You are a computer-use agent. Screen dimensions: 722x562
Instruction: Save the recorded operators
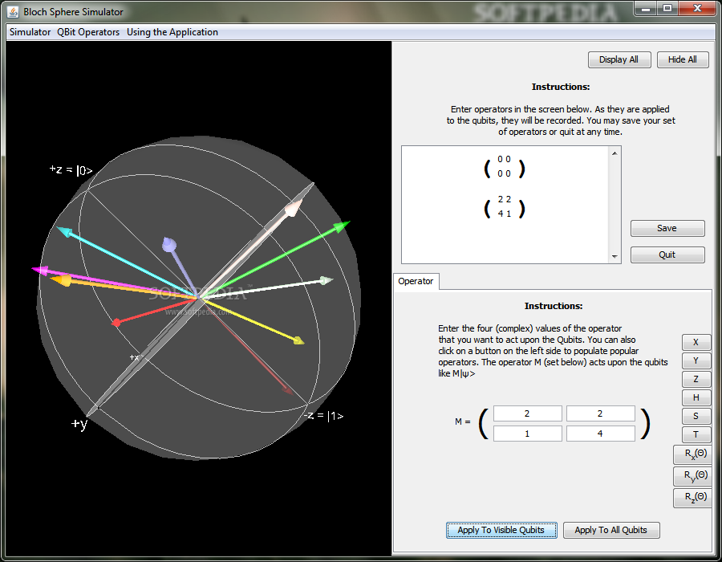[x=667, y=228]
